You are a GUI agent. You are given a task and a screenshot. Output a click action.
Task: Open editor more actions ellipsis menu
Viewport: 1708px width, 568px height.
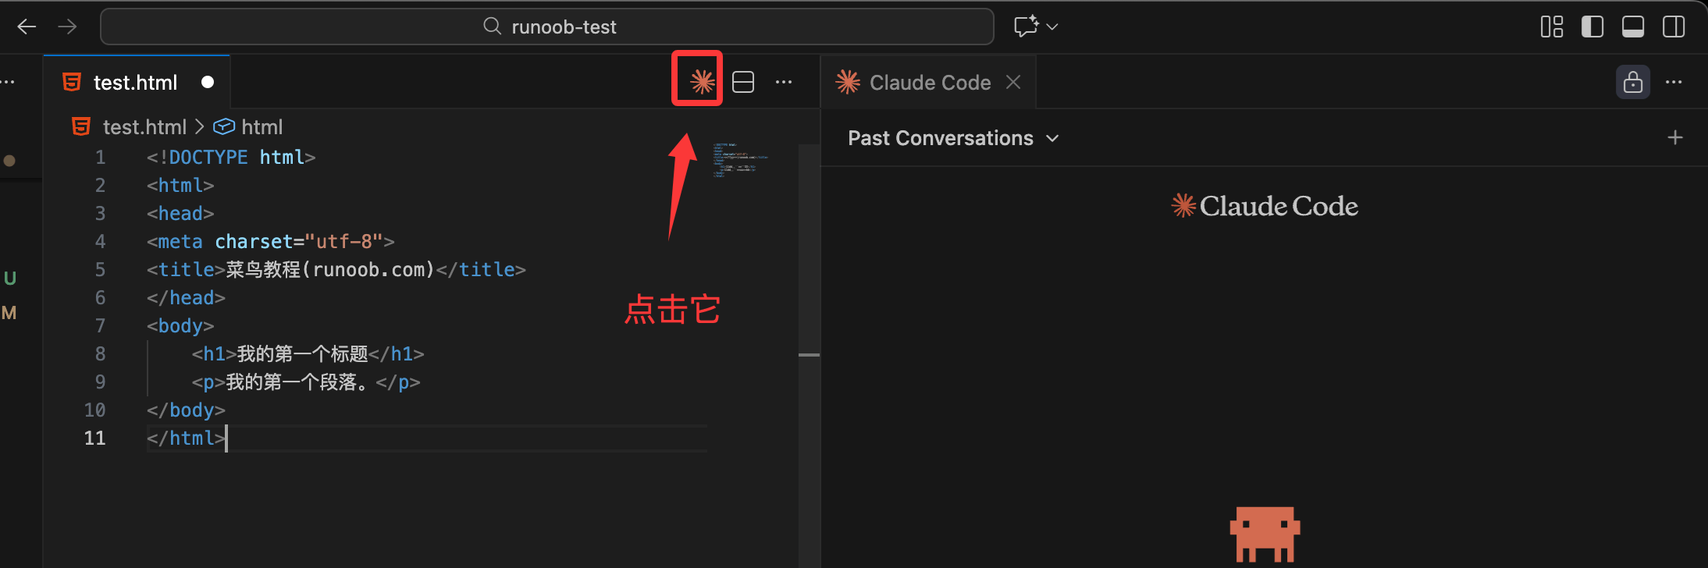pos(784,82)
